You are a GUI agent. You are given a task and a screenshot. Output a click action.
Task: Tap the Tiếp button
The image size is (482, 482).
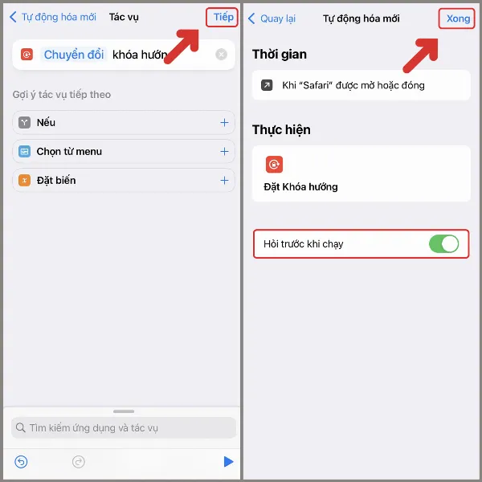point(222,17)
